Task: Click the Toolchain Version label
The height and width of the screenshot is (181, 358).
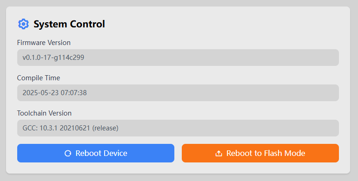Action: (x=44, y=113)
